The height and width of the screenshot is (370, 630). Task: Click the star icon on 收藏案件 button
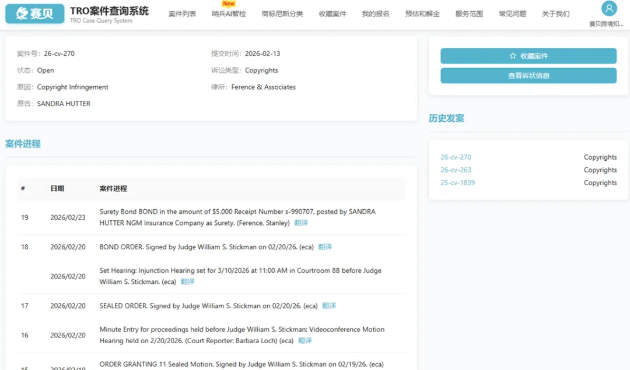tap(513, 56)
